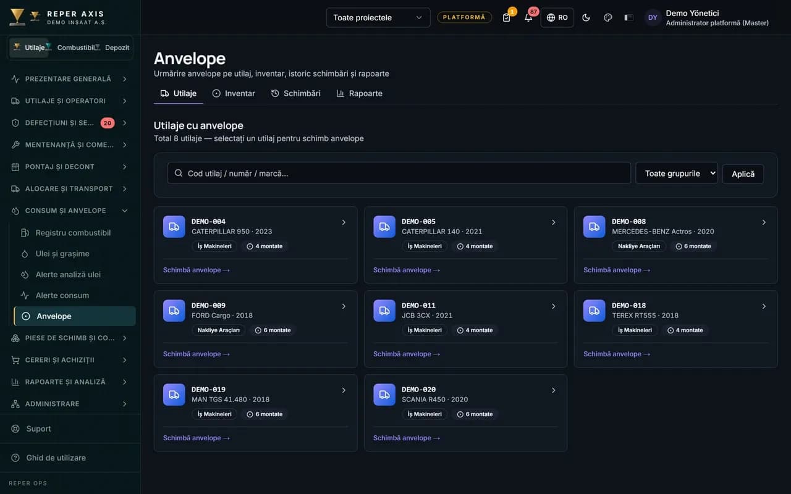This screenshot has height=494, width=791.
Task: Open the Rapoarte tab under Anvelope
Action: point(360,93)
